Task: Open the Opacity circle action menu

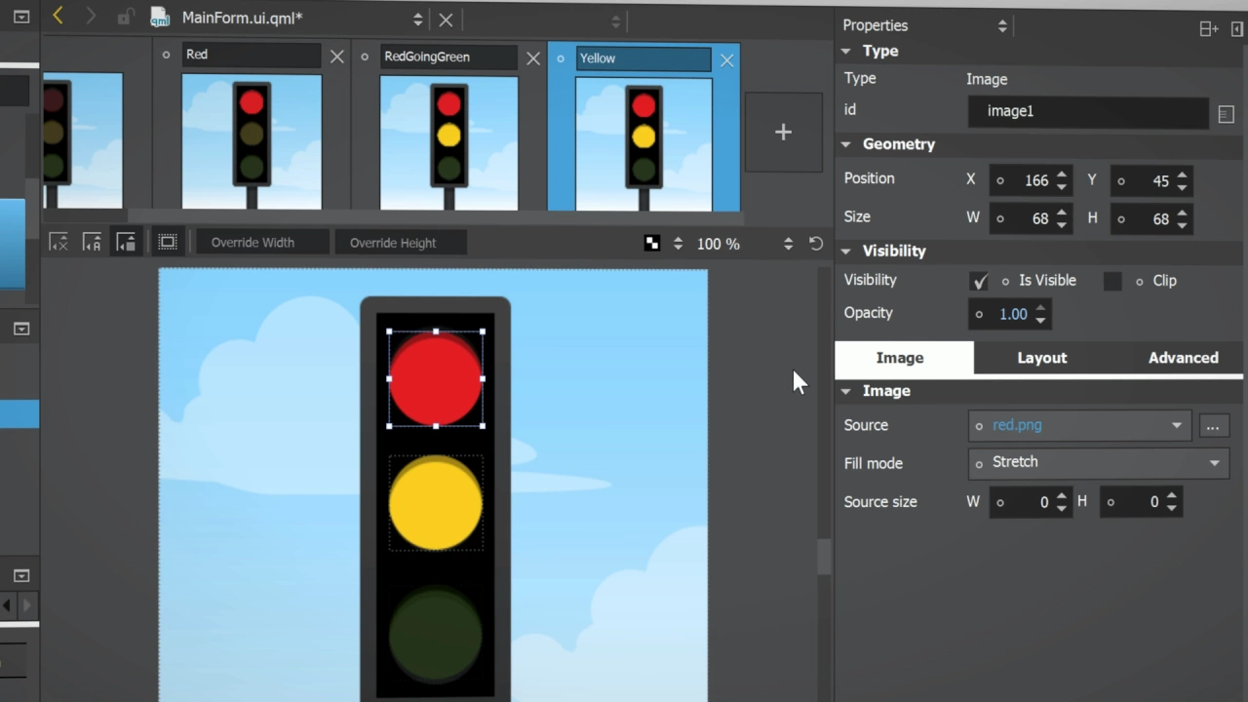Action: (979, 314)
